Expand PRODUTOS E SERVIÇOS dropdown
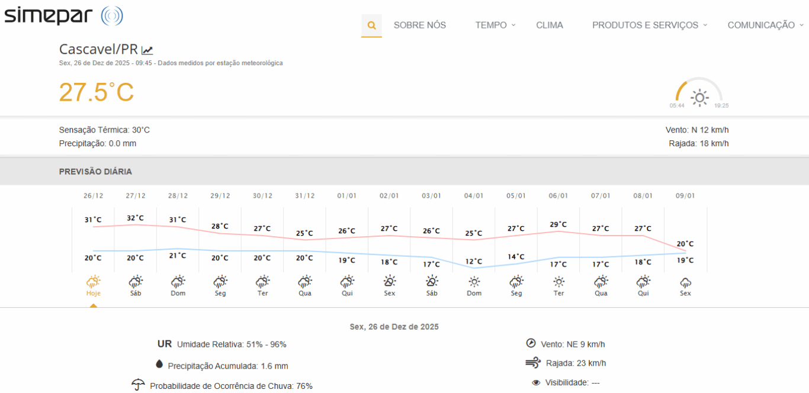 [649, 25]
